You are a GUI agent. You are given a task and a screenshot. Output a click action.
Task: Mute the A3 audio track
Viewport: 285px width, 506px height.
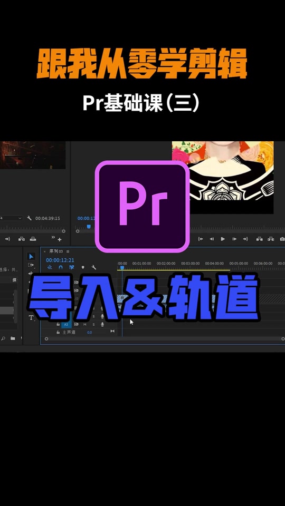point(85,324)
